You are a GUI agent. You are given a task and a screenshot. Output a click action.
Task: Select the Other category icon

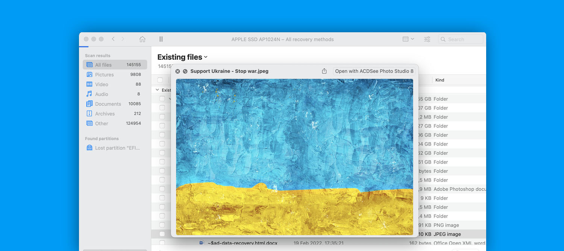(x=89, y=123)
